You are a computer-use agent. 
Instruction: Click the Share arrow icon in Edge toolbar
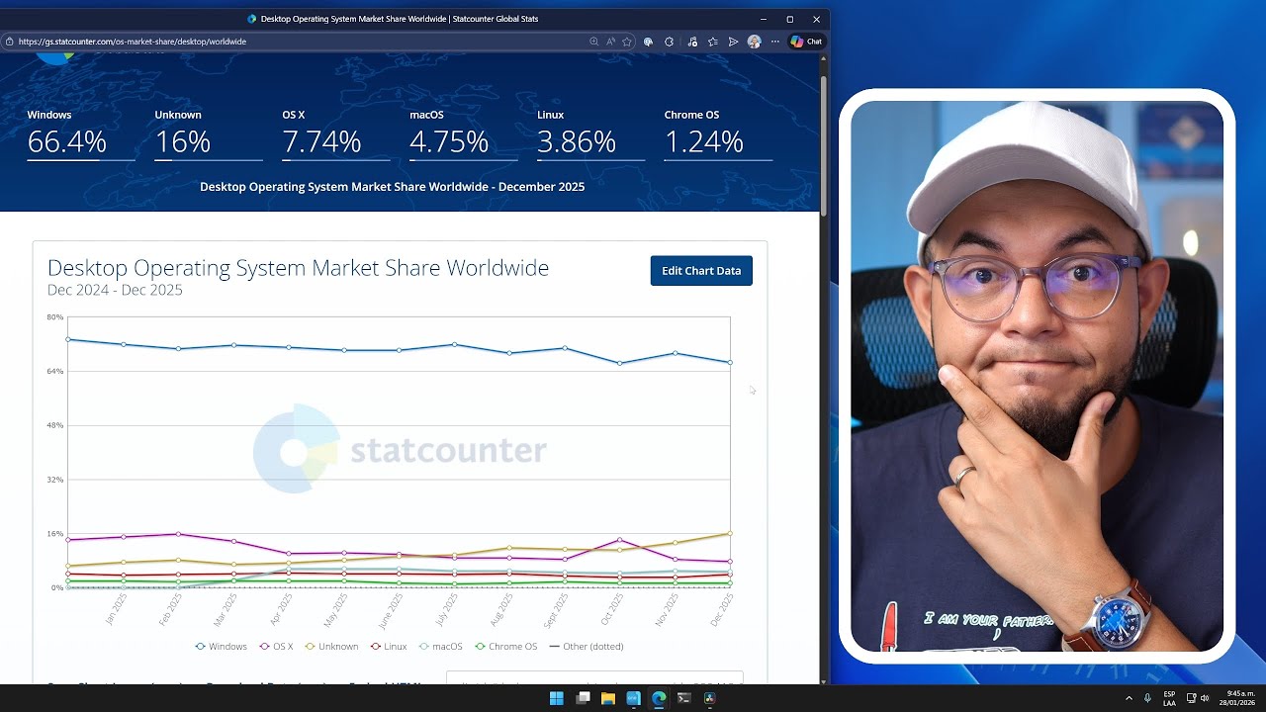(x=733, y=42)
